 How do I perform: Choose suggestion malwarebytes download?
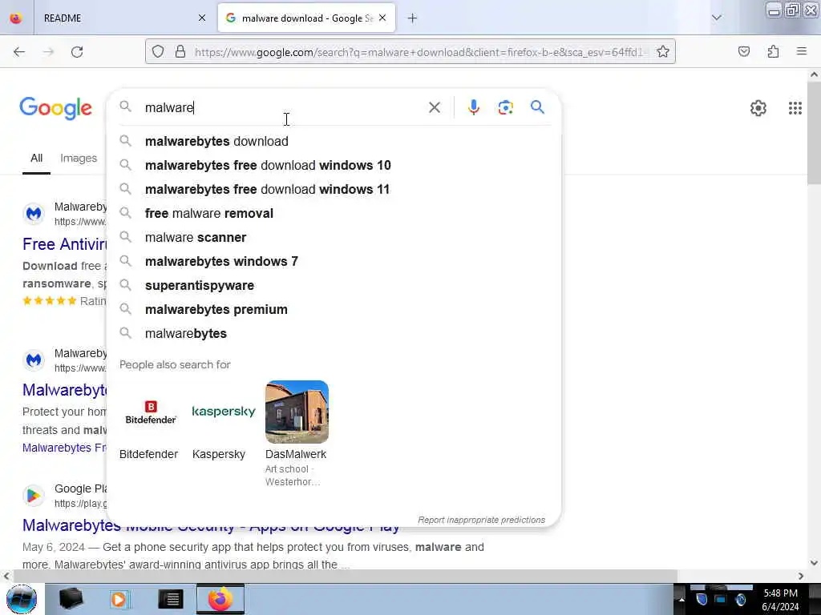(334, 141)
